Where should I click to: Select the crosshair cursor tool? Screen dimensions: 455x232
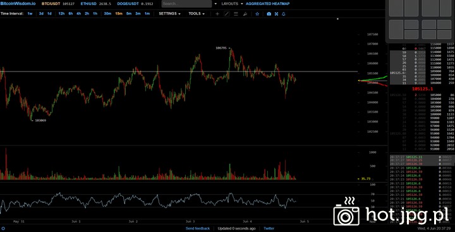click(217, 14)
